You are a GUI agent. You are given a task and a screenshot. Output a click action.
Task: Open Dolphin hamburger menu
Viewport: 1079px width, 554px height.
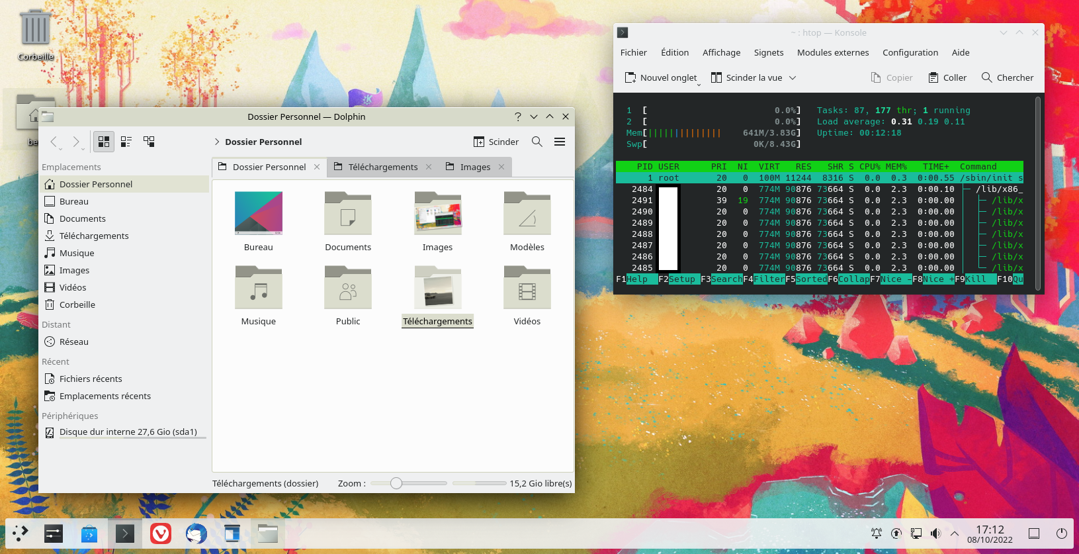(x=560, y=142)
